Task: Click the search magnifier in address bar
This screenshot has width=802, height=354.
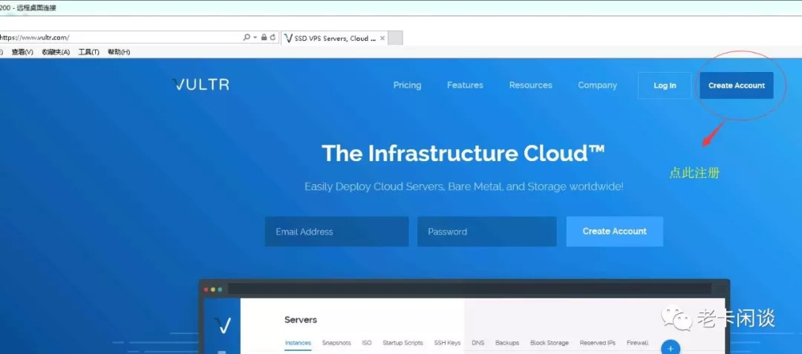Action: [x=247, y=37]
